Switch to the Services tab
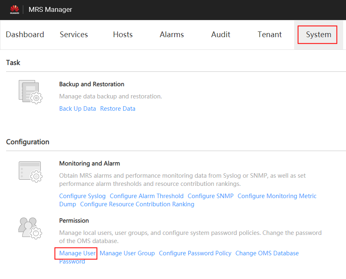The image size is (346, 279). point(74,34)
